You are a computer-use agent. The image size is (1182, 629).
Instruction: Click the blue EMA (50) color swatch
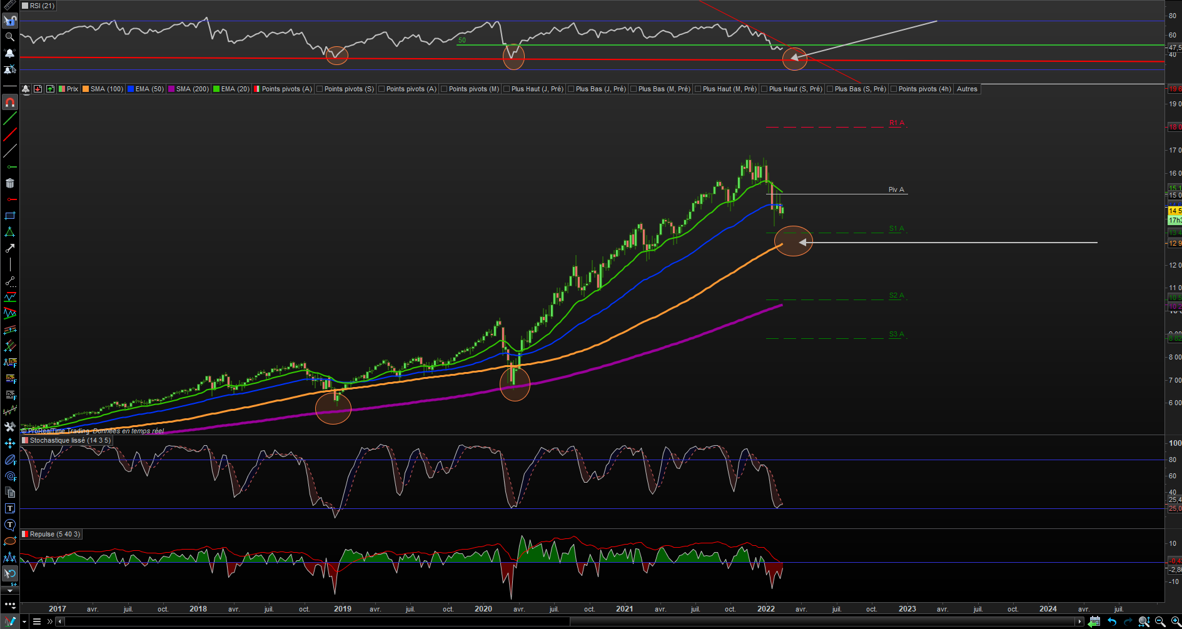131,89
